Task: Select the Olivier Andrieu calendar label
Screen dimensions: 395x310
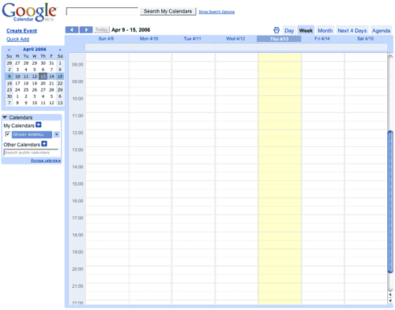Action: [x=32, y=134]
